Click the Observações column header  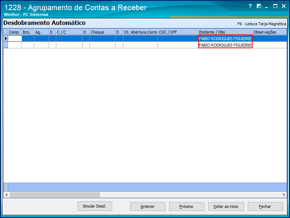269,32
